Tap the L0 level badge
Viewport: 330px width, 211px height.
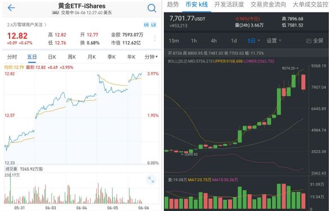(153, 25)
